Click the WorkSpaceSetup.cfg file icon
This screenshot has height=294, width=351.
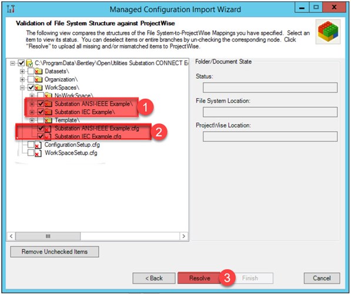point(38,153)
